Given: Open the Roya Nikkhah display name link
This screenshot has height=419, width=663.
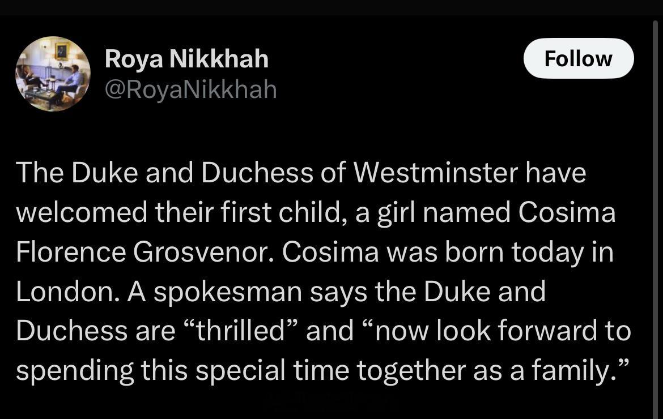Looking at the screenshot, I should (186, 59).
